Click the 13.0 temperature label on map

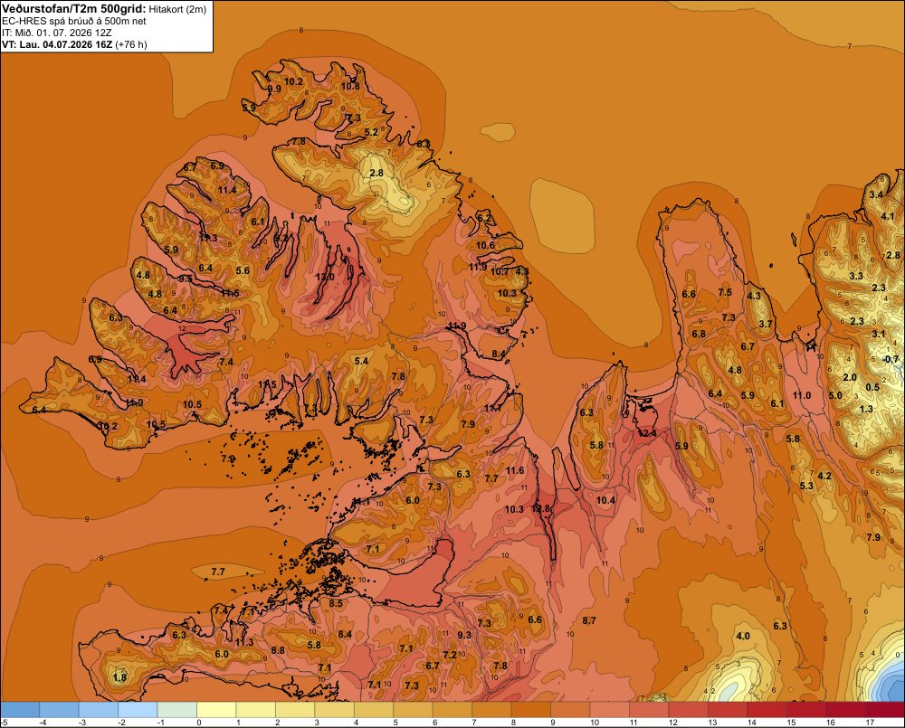325,277
